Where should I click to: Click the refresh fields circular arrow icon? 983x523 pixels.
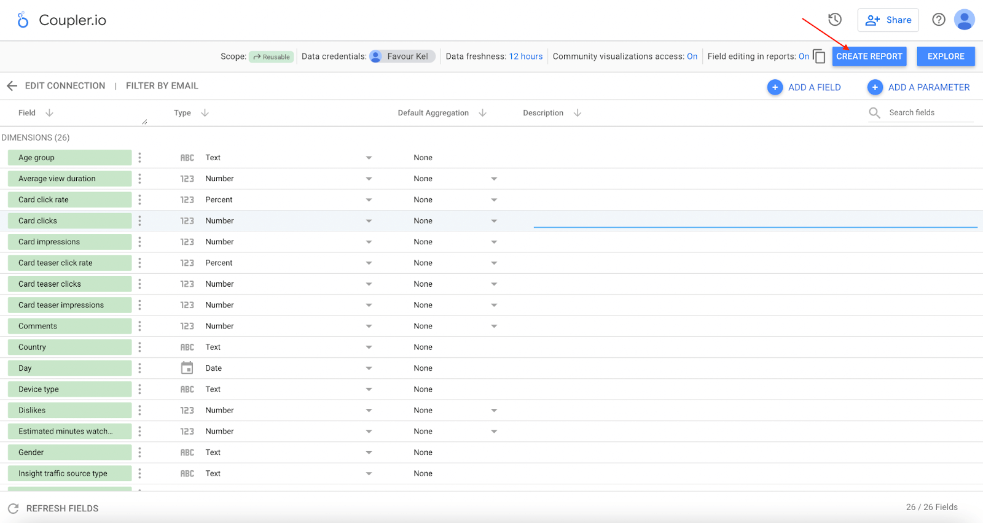13,508
